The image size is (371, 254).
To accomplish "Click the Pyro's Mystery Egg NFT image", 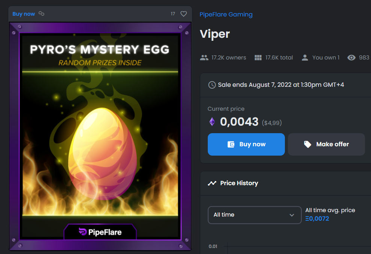I will tap(100, 136).
